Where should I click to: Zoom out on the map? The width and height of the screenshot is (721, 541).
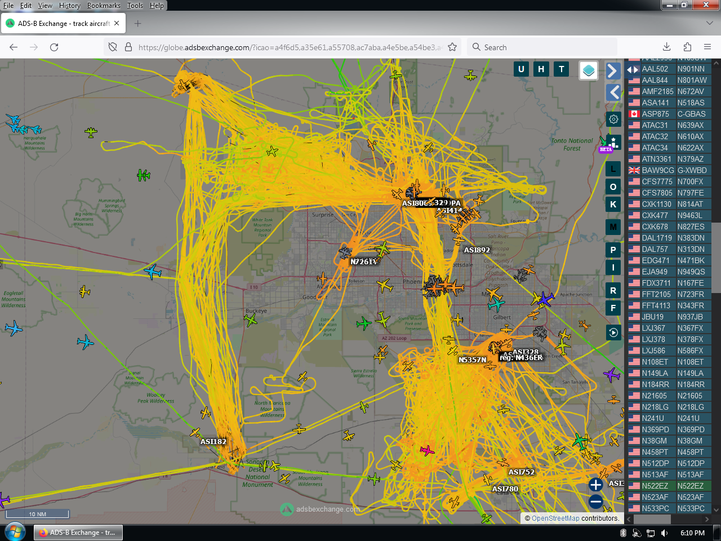click(596, 502)
